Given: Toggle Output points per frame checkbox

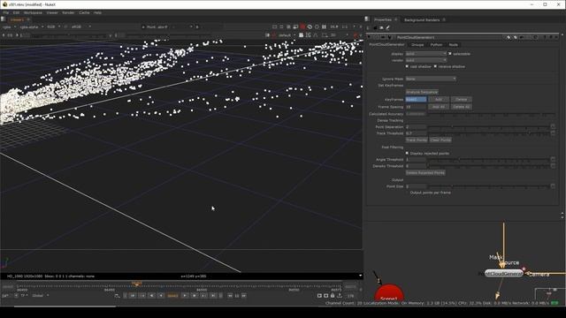Looking at the screenshot, I should click(x=407, y=193).
